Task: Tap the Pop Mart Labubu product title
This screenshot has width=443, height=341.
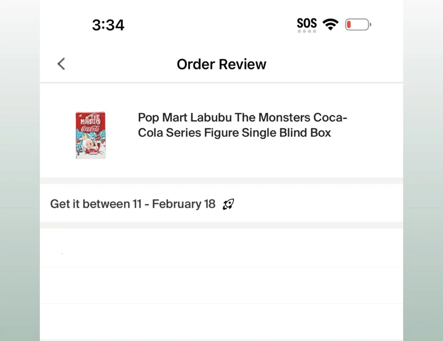Action: click(242, 125)
